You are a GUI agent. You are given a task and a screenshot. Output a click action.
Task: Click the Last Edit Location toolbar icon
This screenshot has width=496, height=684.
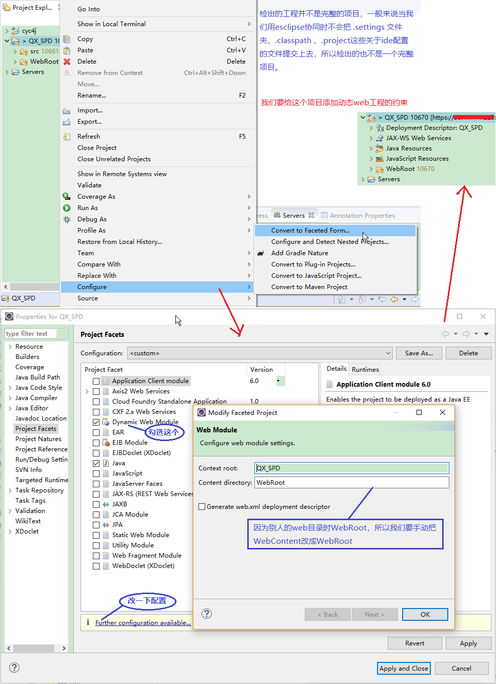tap(382, 299)
